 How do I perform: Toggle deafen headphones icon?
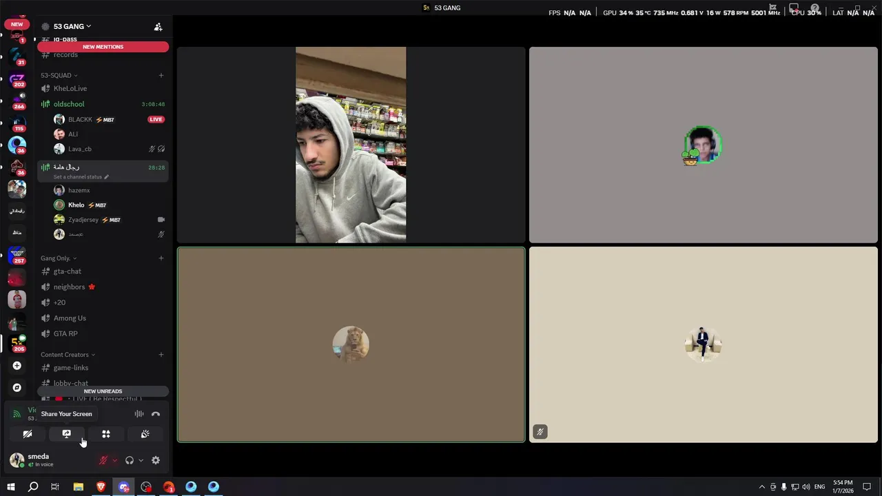point(130,460)
